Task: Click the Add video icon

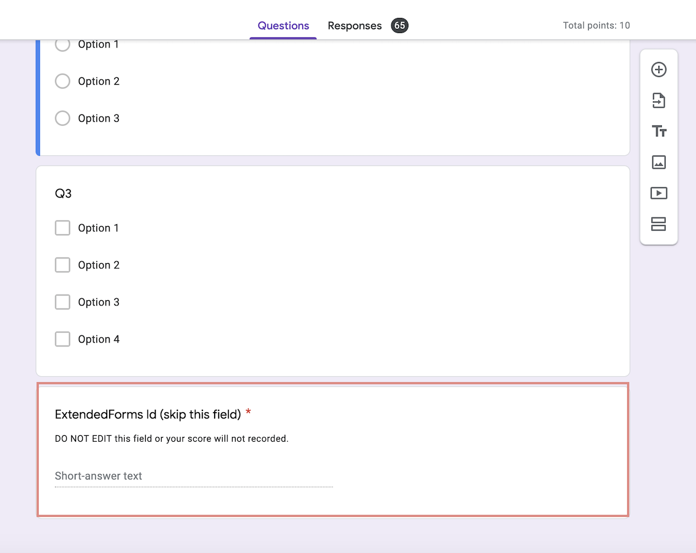Action: point(658,193)
